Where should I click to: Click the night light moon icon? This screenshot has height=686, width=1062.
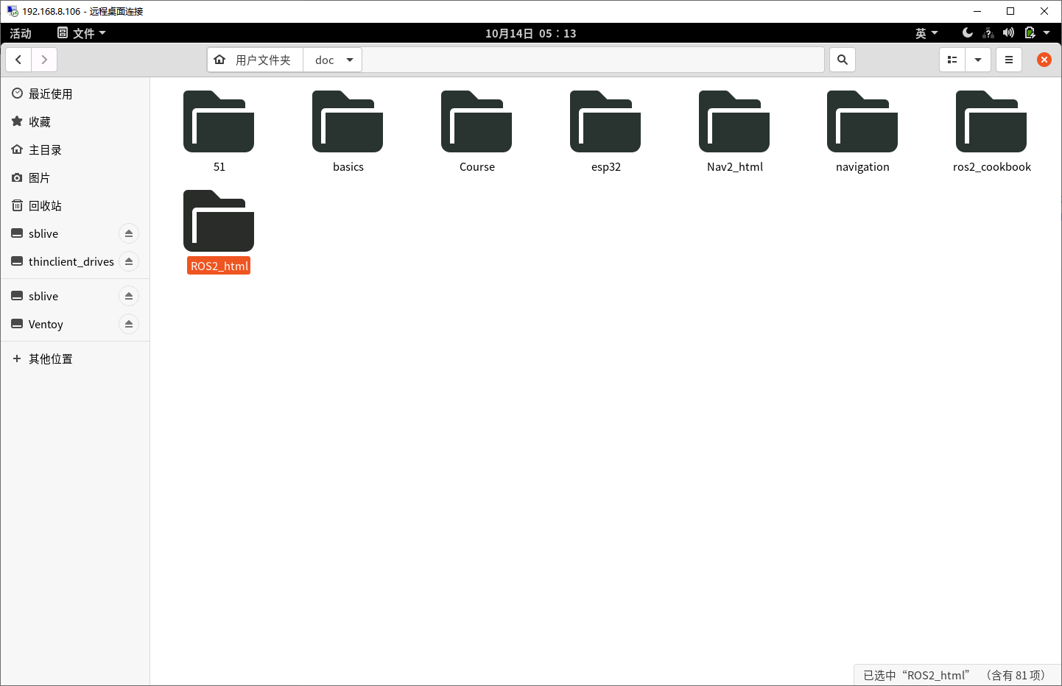(x=968, y=33)
